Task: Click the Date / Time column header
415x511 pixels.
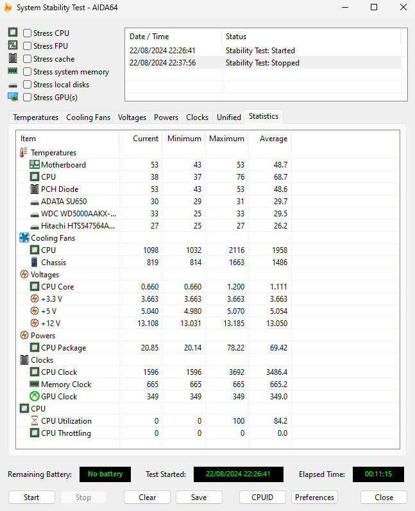Action: [173, 37]
